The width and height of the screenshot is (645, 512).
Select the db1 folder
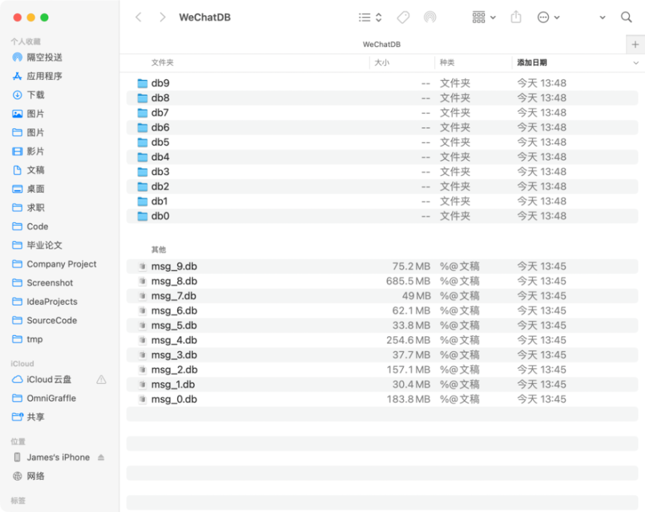click(x=382, y=201)
